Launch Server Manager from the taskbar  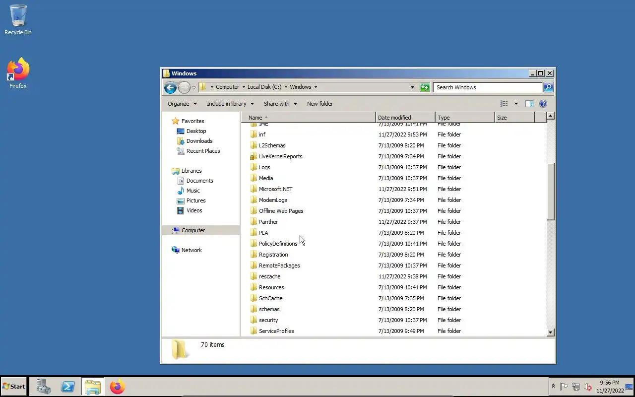[x=43, y=387]
